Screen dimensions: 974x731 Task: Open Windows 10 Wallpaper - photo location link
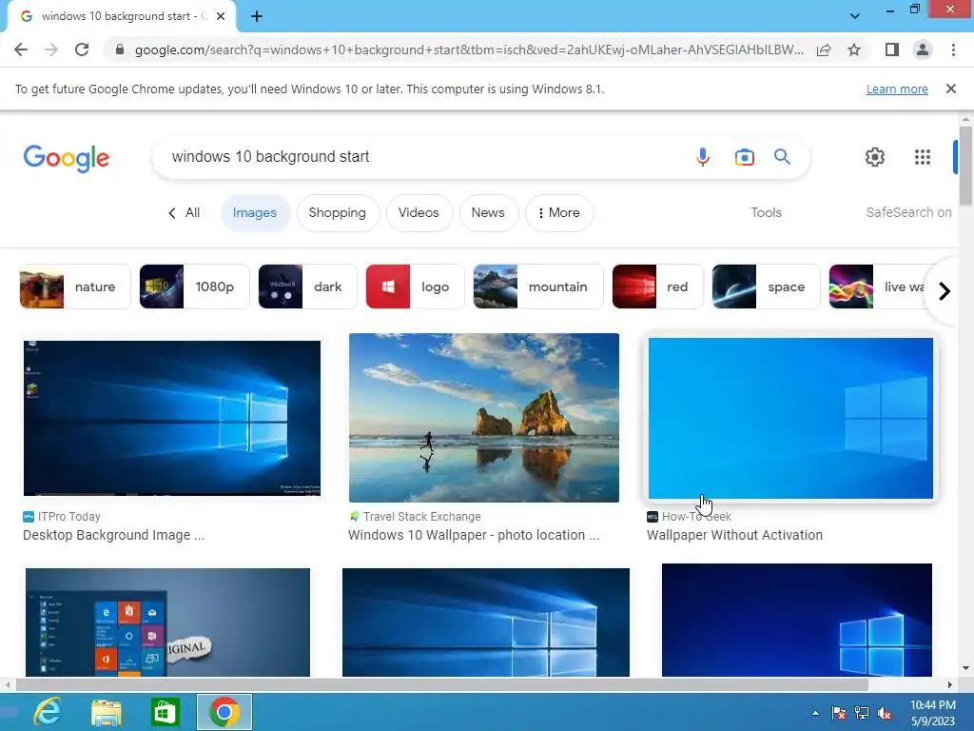474,535
